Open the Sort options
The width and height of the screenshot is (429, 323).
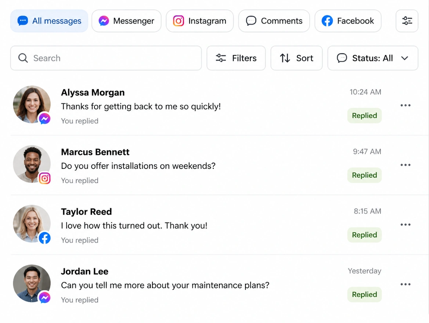296,58
